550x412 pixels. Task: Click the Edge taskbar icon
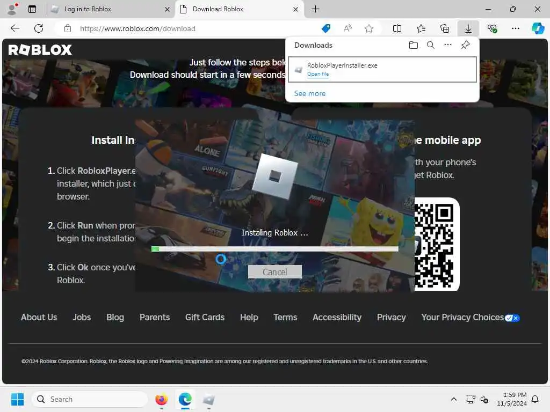(x=185, y=399)
